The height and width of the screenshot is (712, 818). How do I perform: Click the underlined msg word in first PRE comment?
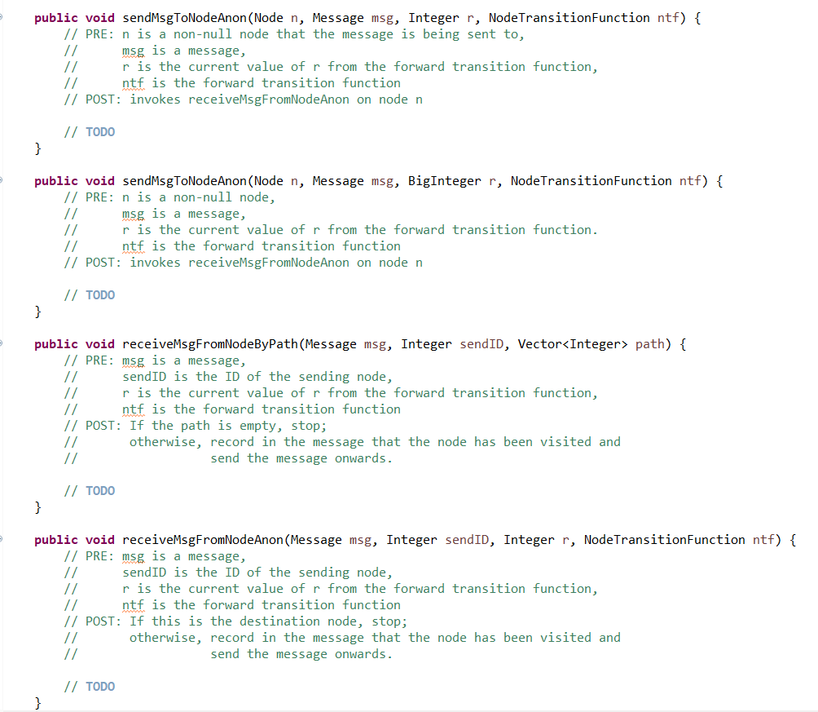133,50
